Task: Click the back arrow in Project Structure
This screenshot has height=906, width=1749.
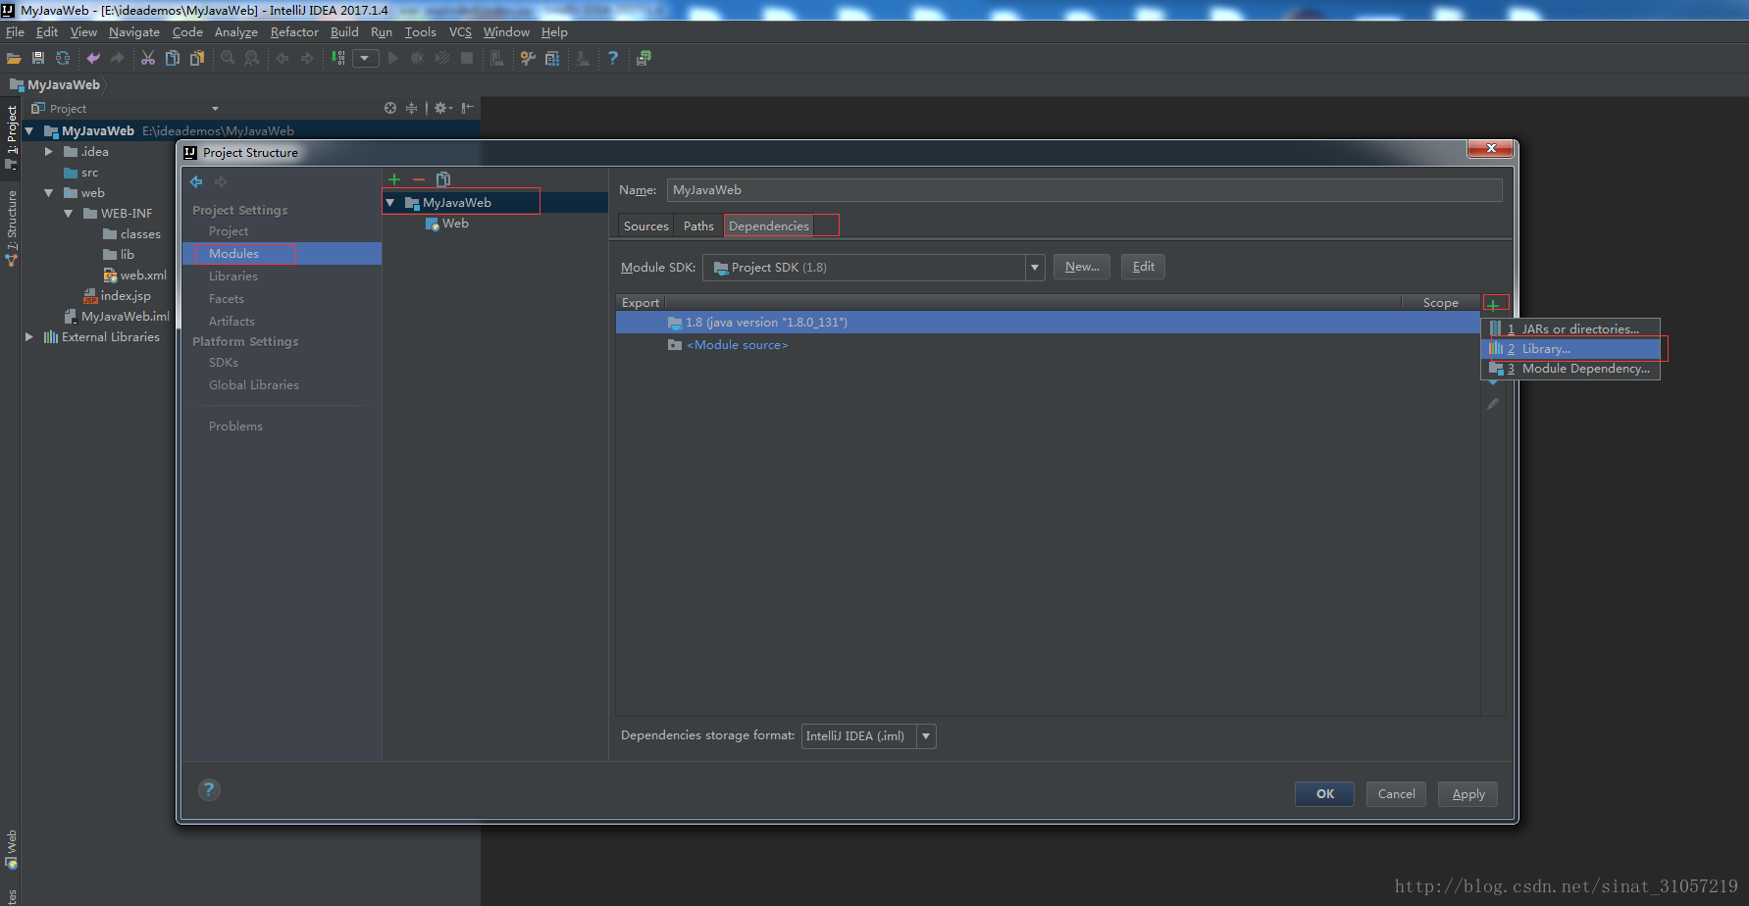Action: [196, 181]
